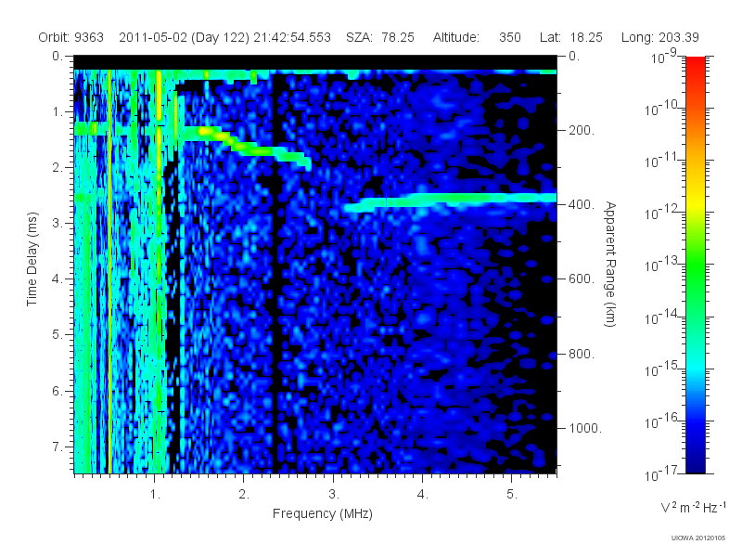Click the 'Frequency (MHz)' axis label
The width and height of the screenshot is (742, 557).
coord(323,513)
